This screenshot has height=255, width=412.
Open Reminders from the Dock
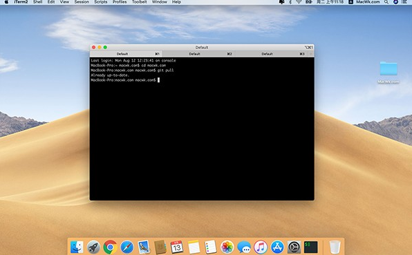pos(210,247)
